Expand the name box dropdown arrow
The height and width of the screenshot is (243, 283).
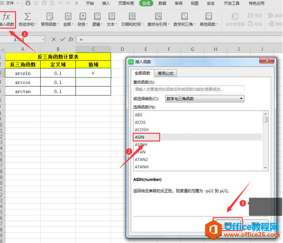tap(43, 39)
